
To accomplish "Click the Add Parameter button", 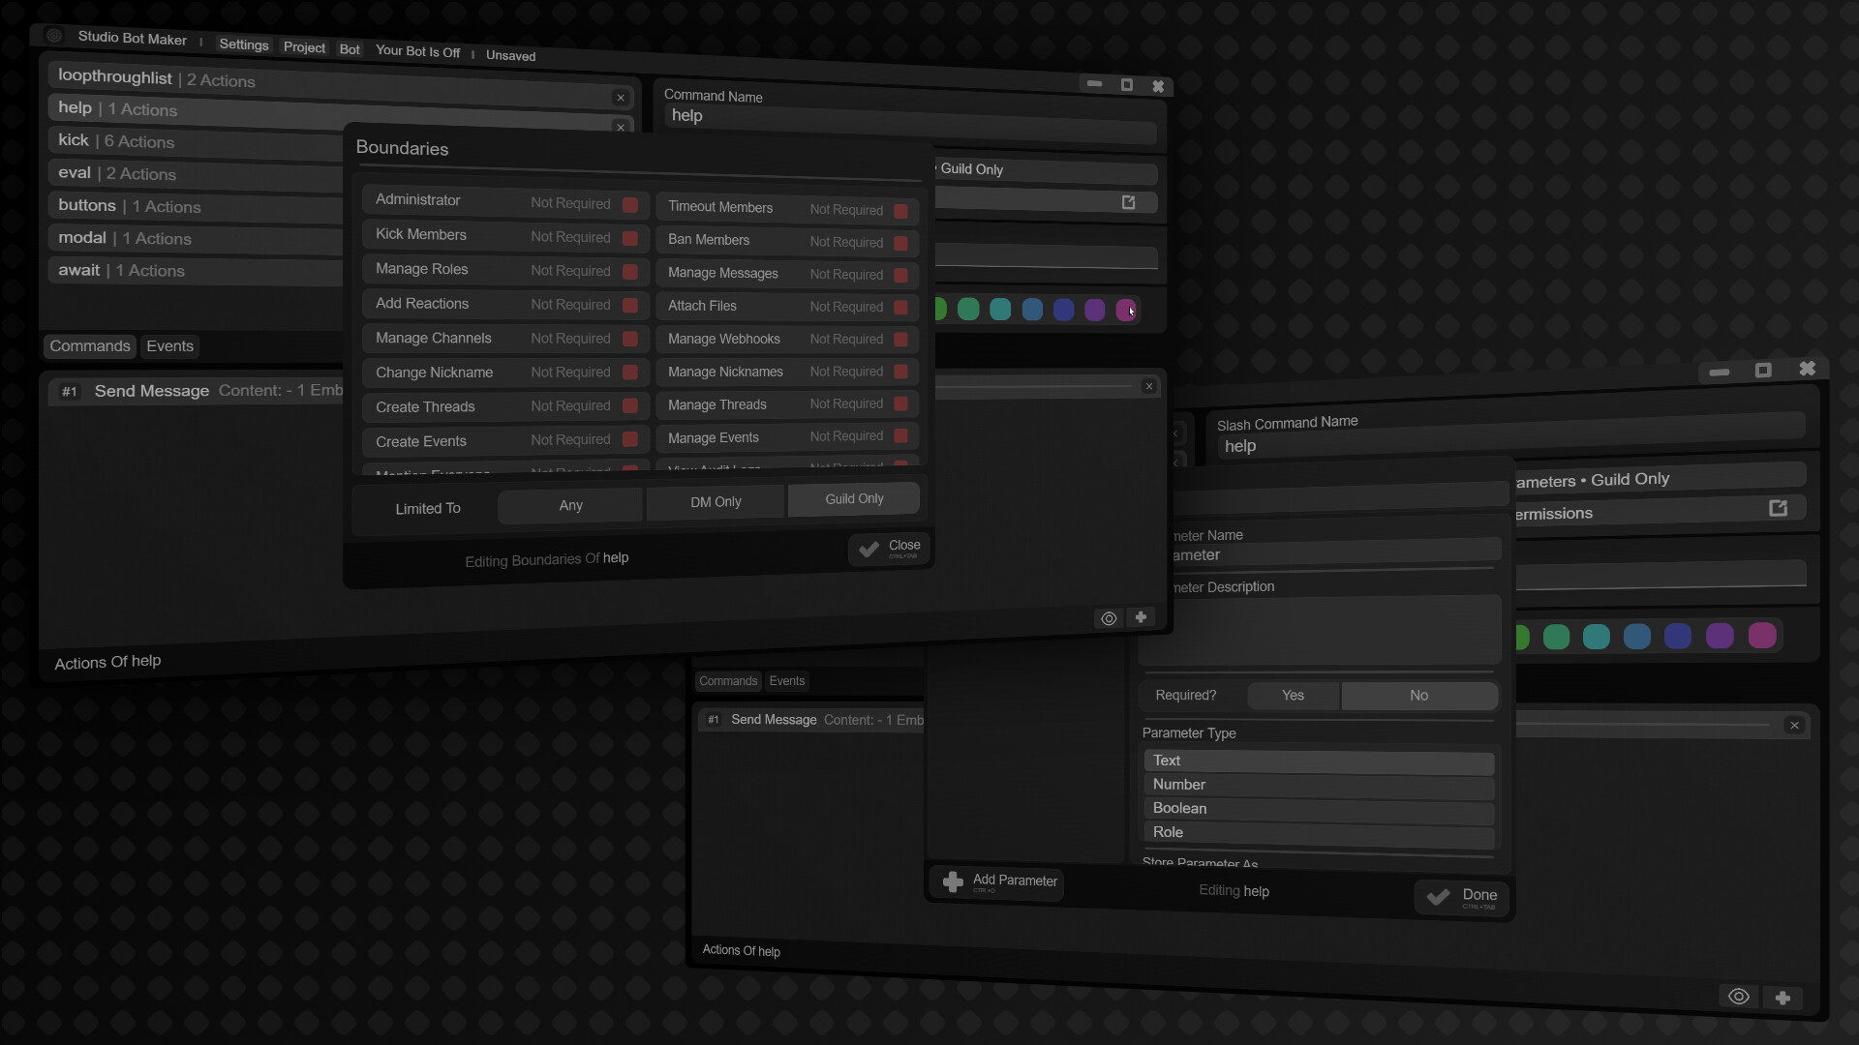I will tap(998, 881).
